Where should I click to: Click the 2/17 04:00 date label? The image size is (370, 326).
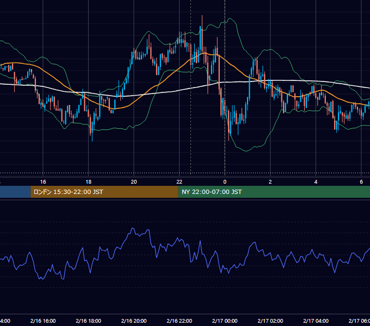316,321
